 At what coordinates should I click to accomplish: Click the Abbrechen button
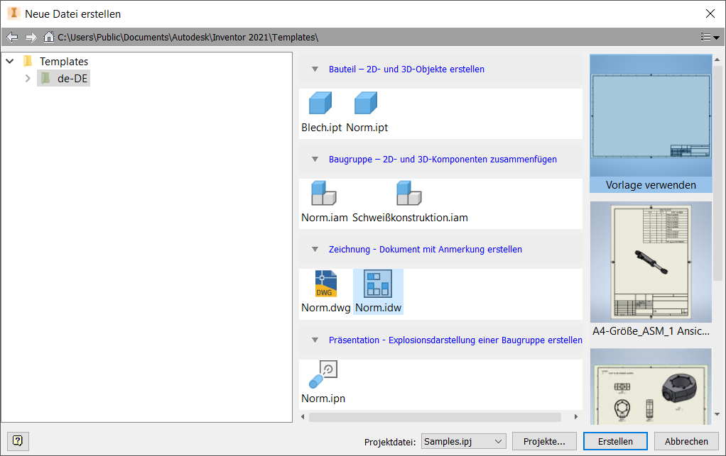686,441
